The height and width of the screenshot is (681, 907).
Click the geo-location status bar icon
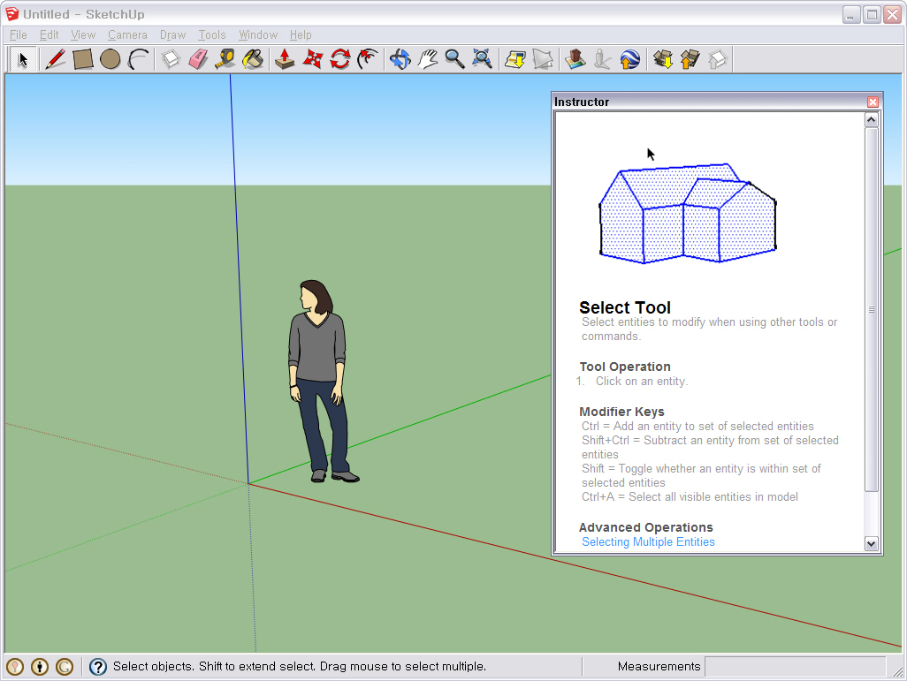point(15,667)
